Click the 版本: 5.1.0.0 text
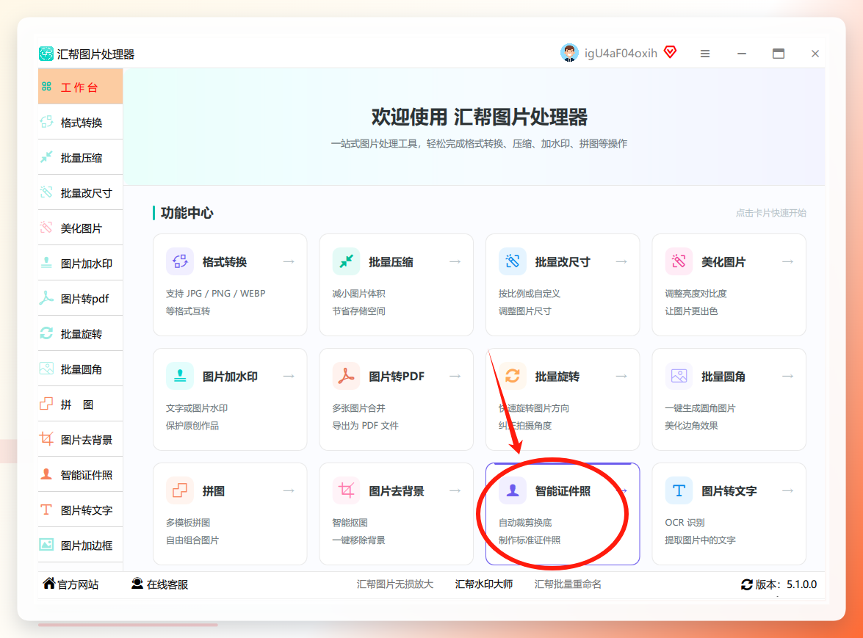 point(786,584)
